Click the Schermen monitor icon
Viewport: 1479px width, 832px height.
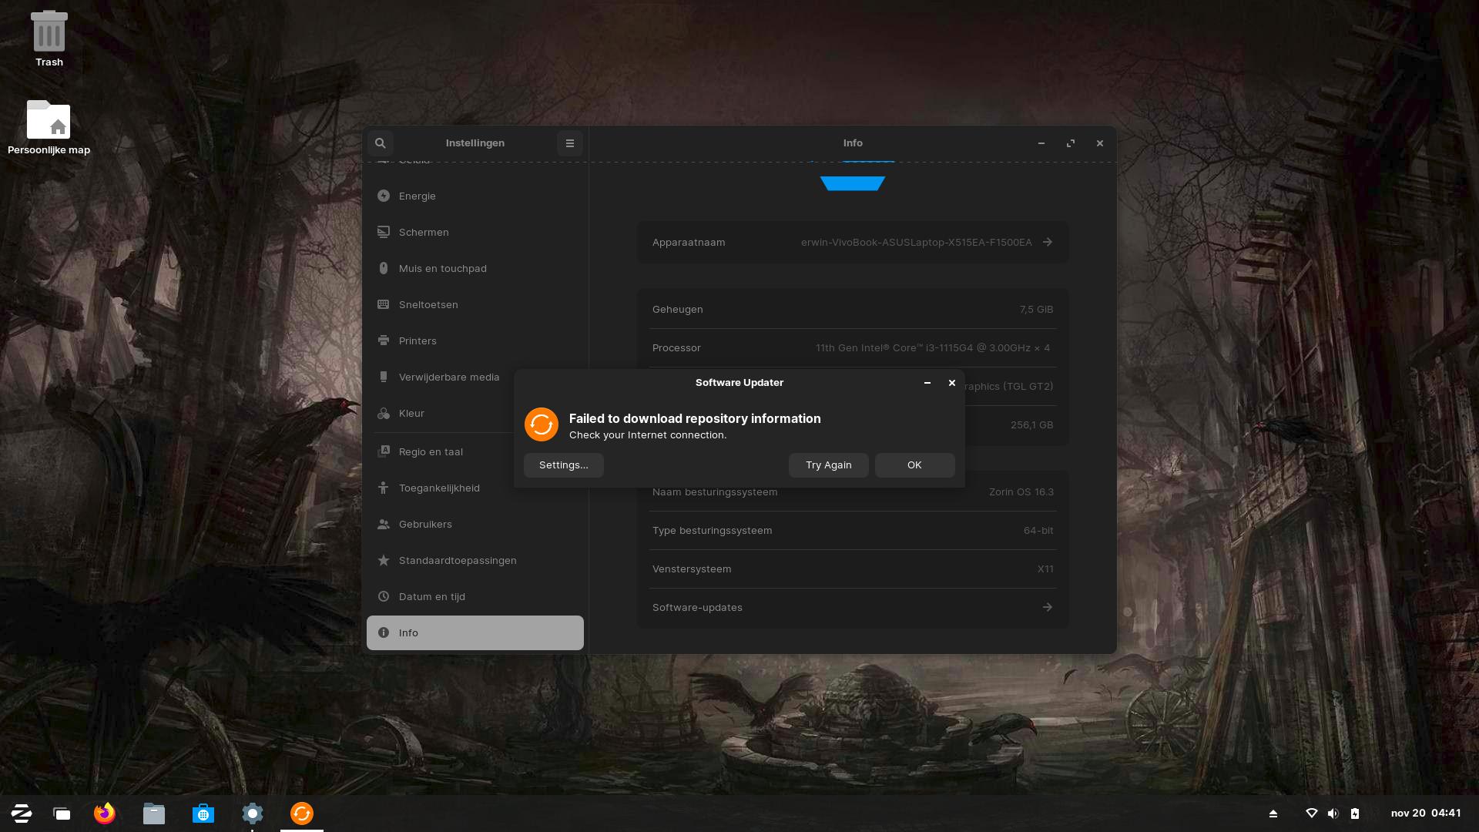click(384, 232)
